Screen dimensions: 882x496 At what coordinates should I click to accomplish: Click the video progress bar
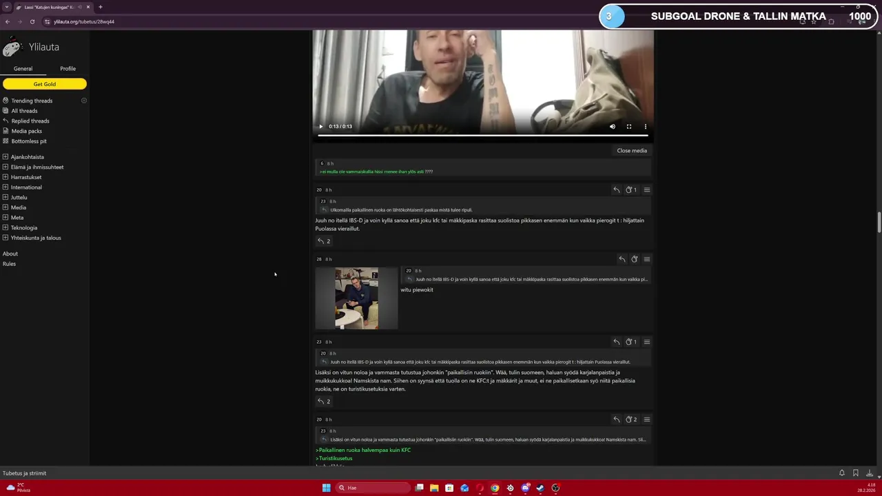[x=482, y=136]
